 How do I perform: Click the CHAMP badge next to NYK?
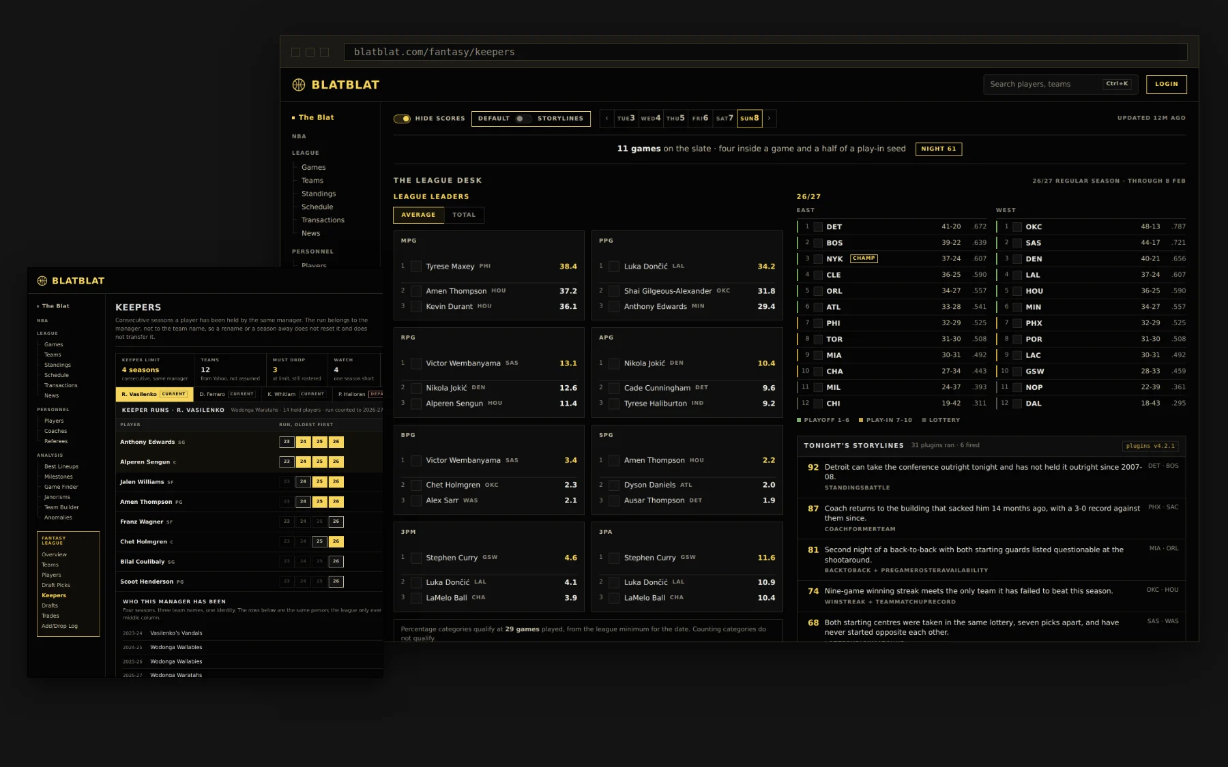click(x=864, y=258)
